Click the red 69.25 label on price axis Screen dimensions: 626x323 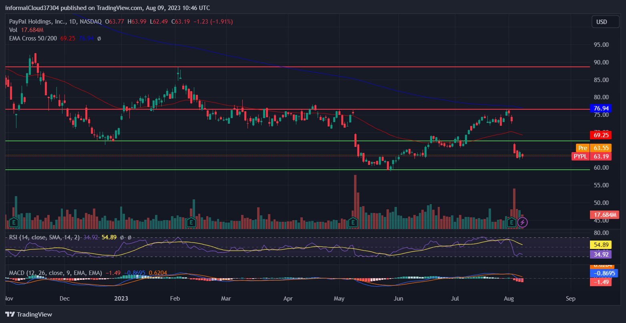[601, 135]
